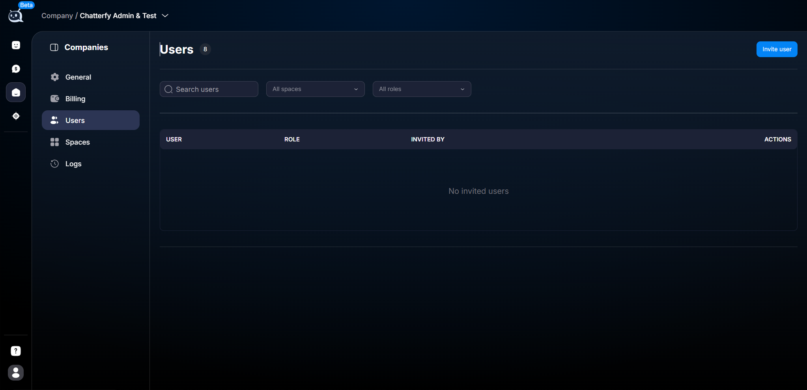The width and height of the screenshot is (807, 390).
Task: Open the Billing section
Action: pos(91,99)
